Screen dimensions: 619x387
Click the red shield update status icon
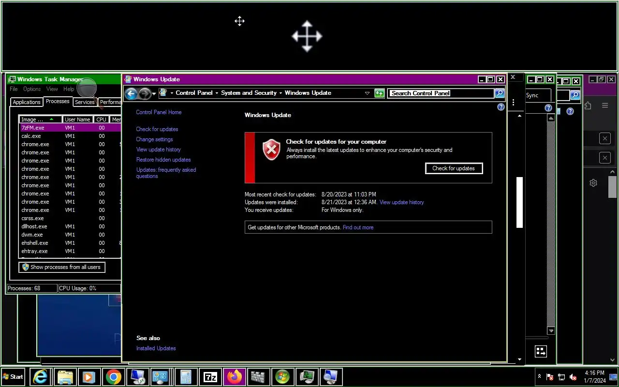click(272, 150)
